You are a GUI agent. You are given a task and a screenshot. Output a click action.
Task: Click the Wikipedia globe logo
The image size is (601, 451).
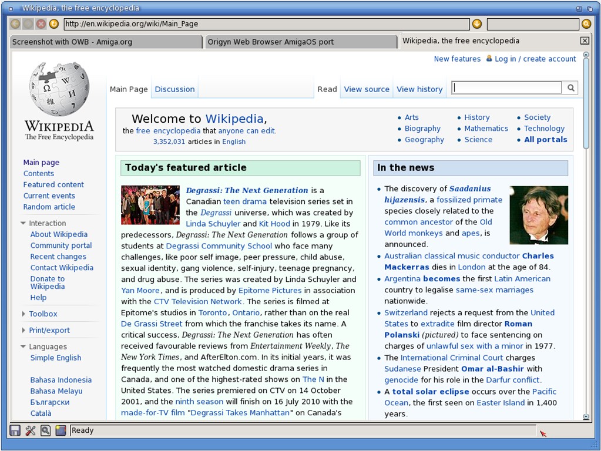(x=59, y=89)
